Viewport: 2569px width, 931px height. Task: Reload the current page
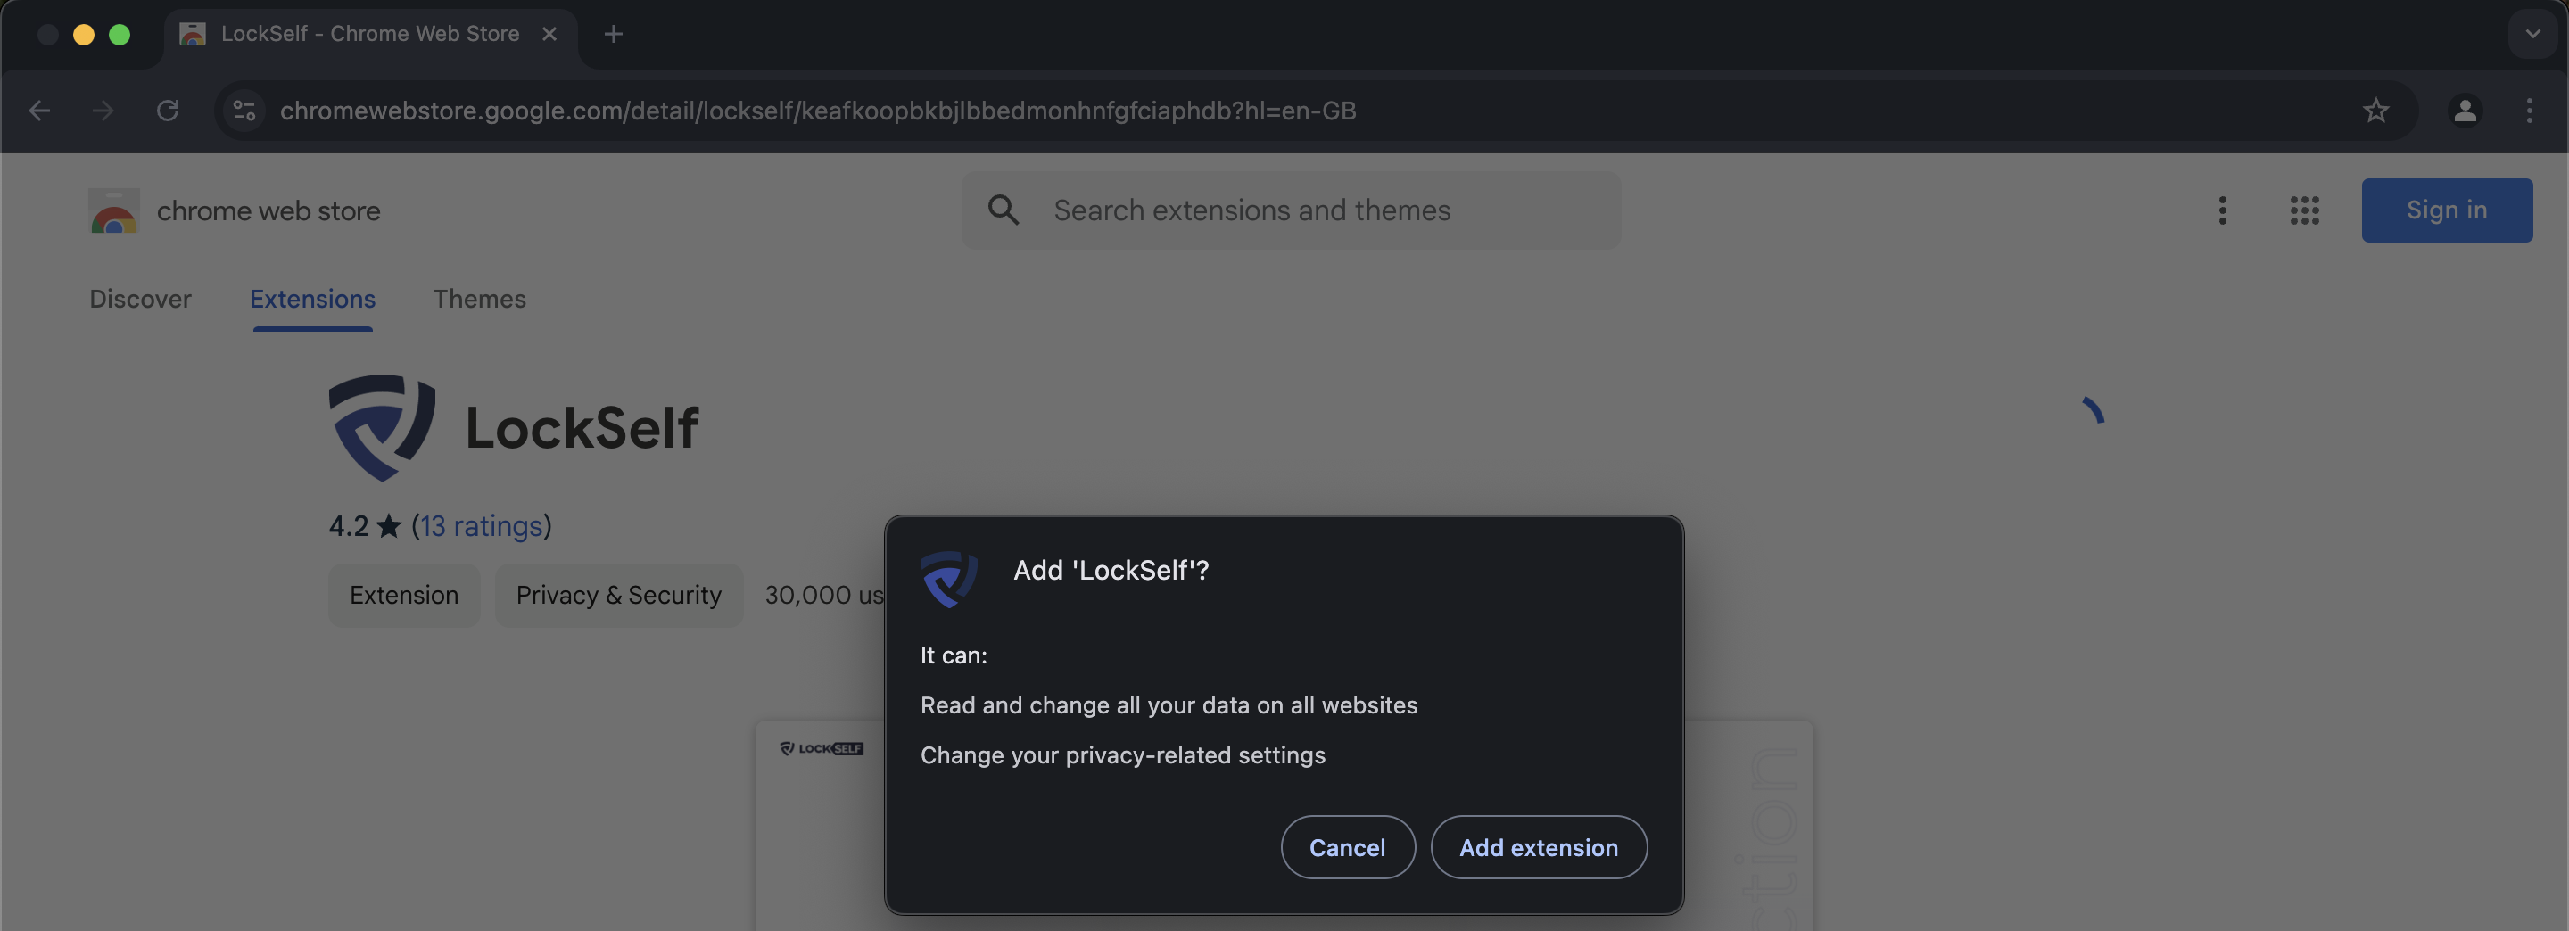click(x=168, y=111)
